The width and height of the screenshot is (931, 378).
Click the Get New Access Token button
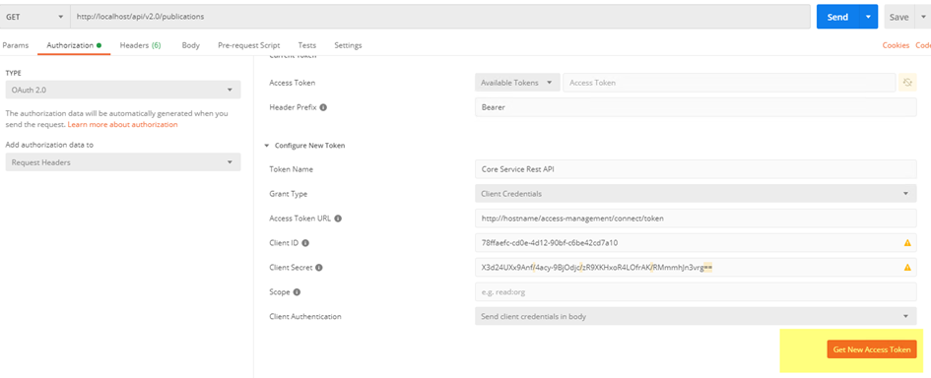pyautogui.click(x=872, y=349)
